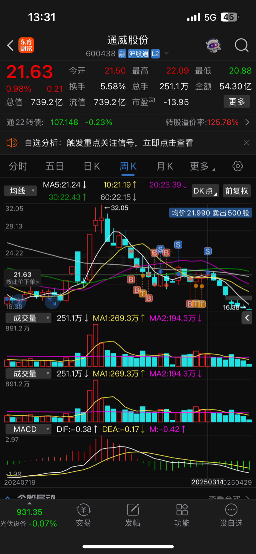The image size is (256, 554).
Task: Tap the BTT markers at chart bottom
Action: tap(196, 303)
